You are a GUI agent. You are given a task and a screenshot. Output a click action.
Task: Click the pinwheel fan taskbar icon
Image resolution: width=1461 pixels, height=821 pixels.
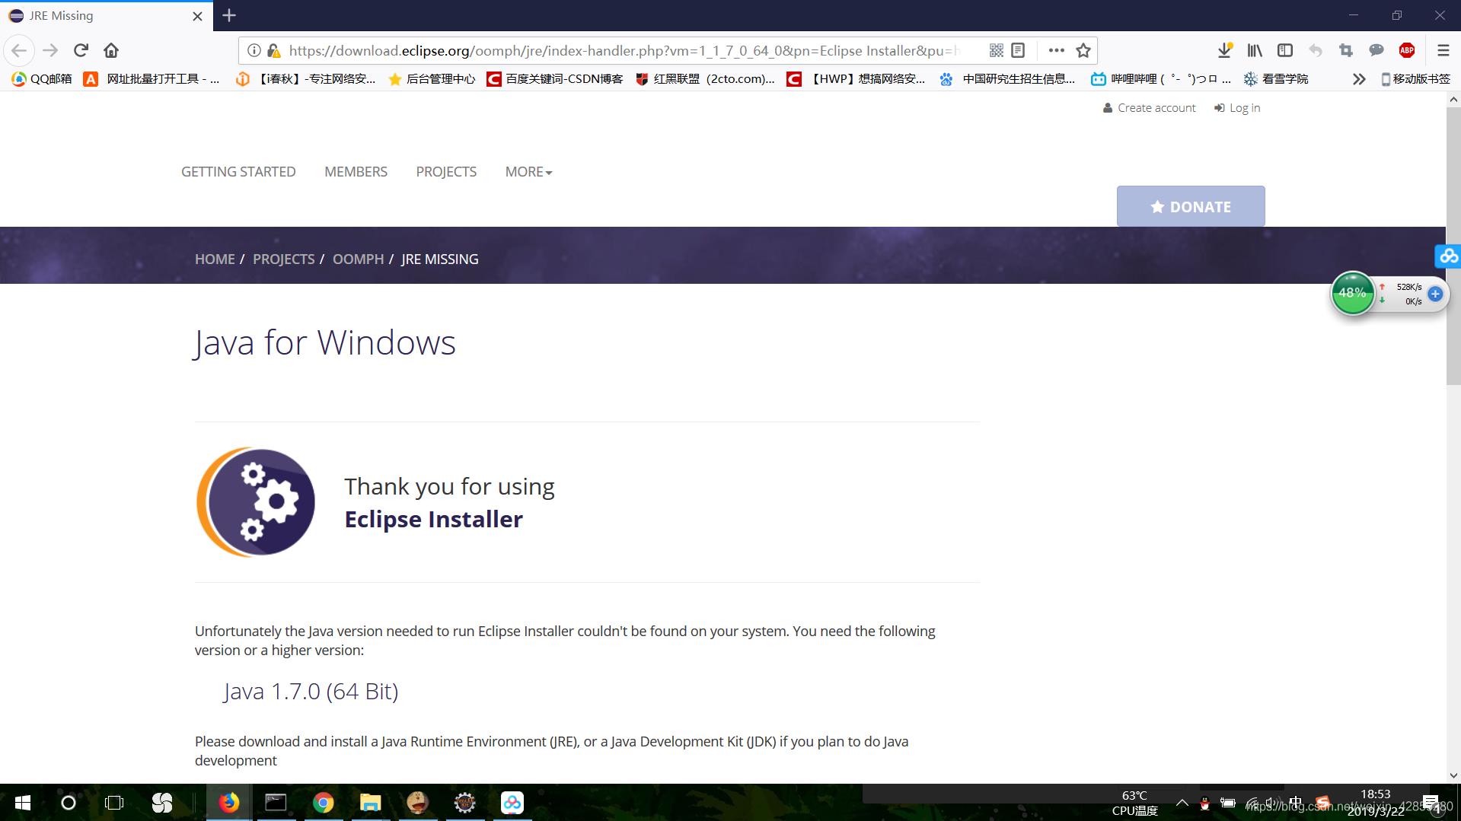coord(162,803)
